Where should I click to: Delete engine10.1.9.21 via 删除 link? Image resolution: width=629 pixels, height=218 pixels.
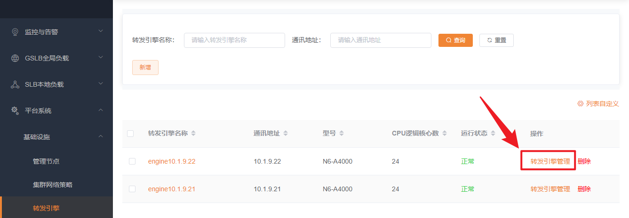(x=584, y=189)
